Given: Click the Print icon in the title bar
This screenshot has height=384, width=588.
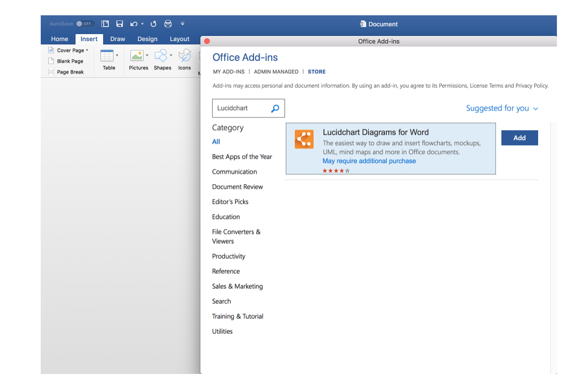Looking at the screenshot, I should (168, 24).
